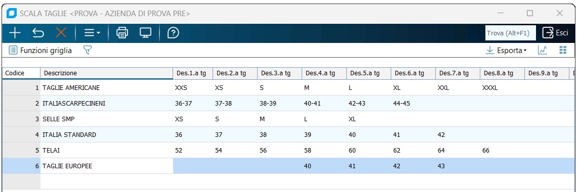Click the Esci exit button
The width and height of the screenshot is (577, 192).
click(x=556, y=33)
